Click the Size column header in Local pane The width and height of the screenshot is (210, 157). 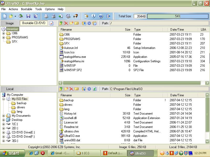tap(121, 95)
